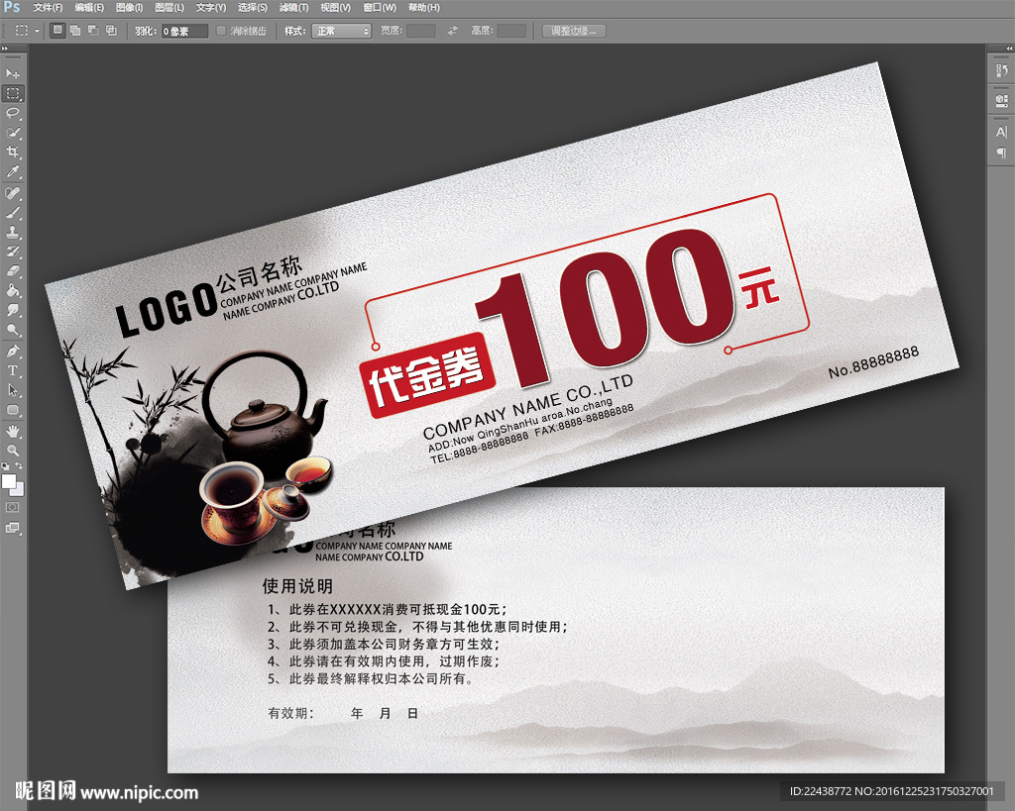Set selection mode to Subtract from selection
Image resolution: width=1015 pixels, height=811 pixels.
point(94,31)
